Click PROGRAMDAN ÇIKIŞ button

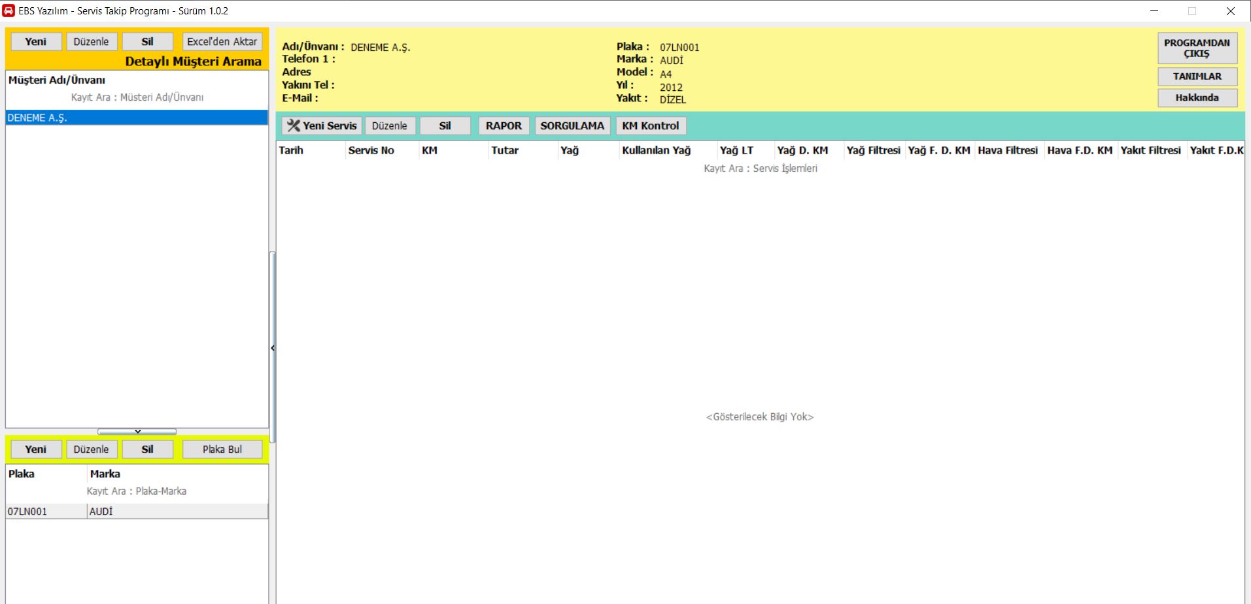tap(1197, 48)
